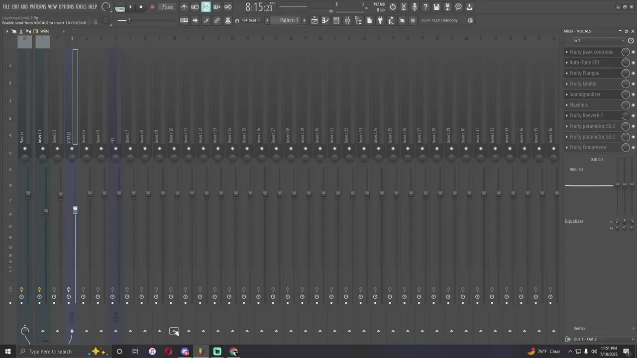Click the tempo 75.000 display
Screen dimensions: 637x358
[x=168, y=7]
